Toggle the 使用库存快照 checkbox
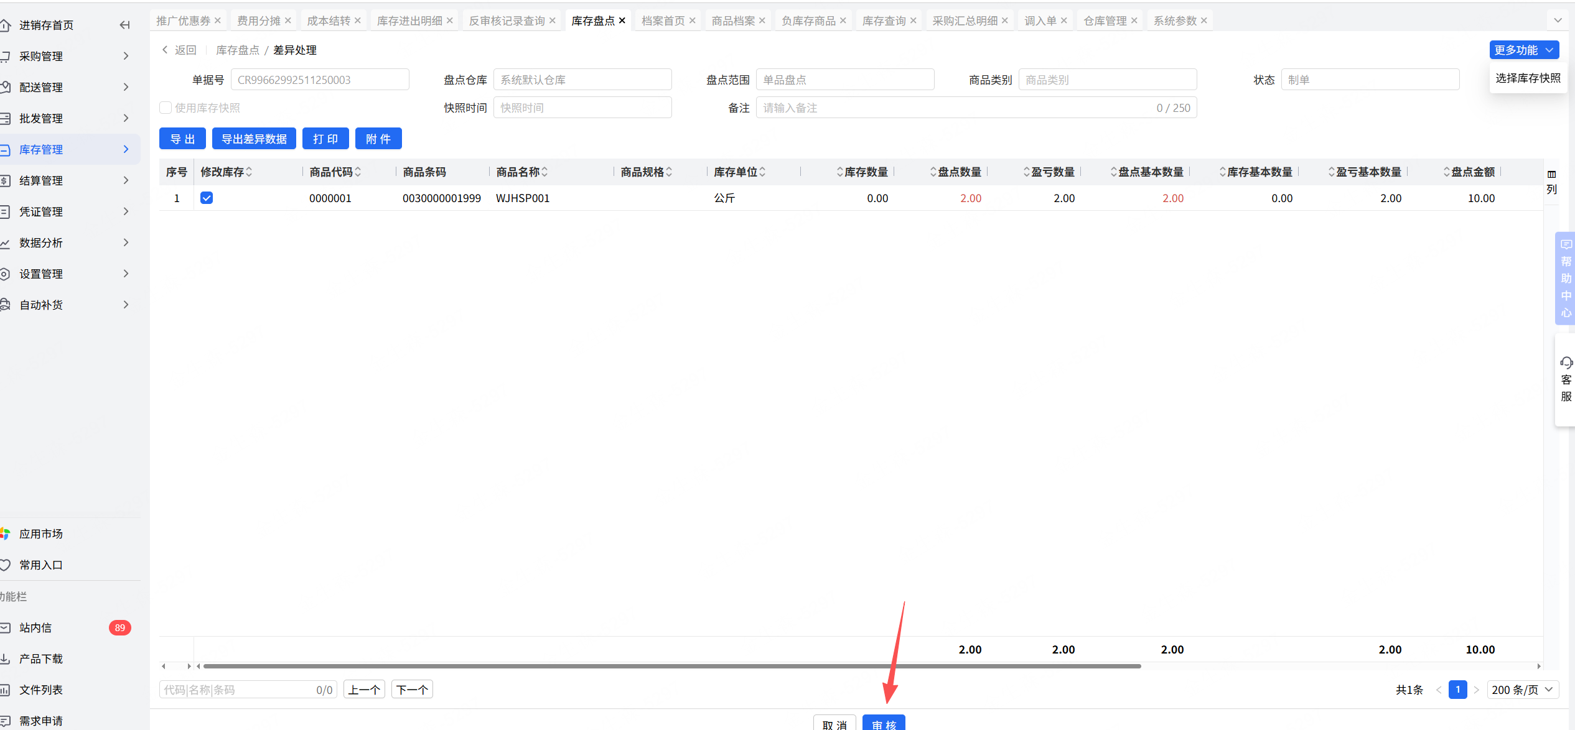The width and height of the screenshot is (1575, 730). click(x=166, y=108)
